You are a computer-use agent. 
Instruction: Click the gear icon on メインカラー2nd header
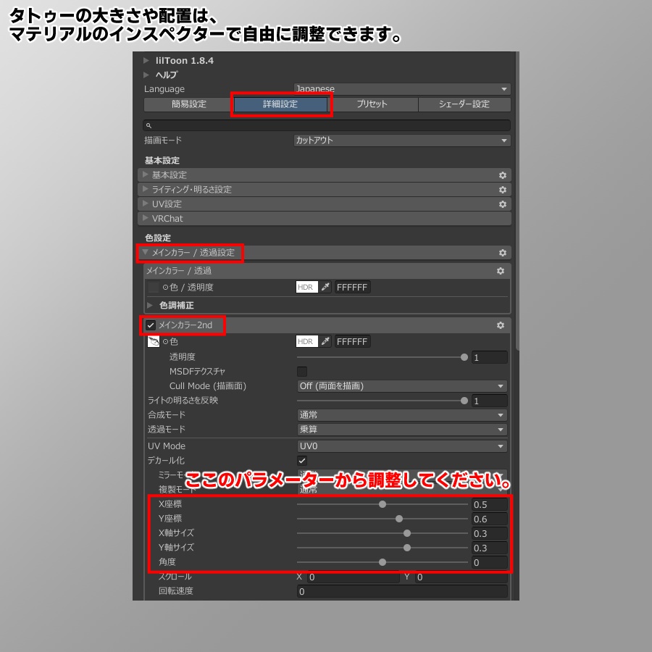[500, 325]
